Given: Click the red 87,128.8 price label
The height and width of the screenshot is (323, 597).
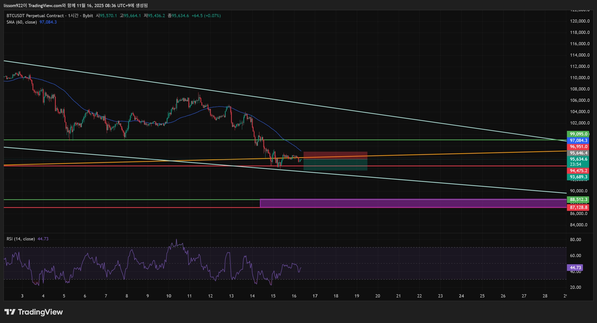Looking at the screenshot, I should pos(578,207).
